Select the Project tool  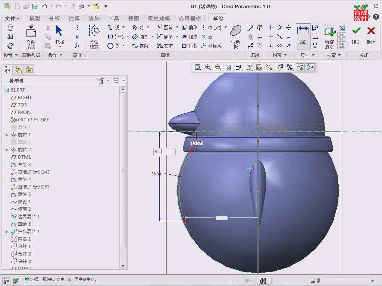(x=190, y=46)
